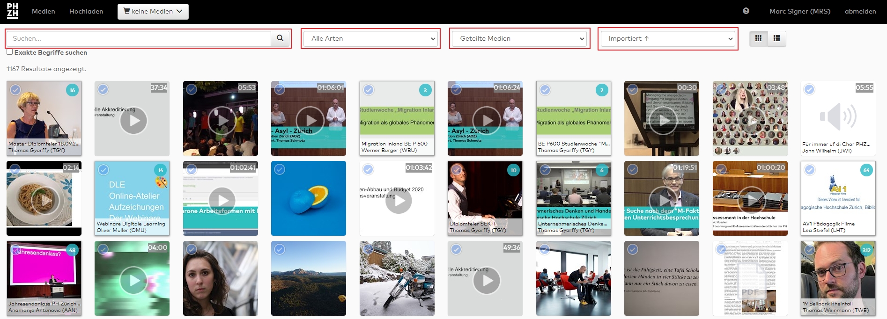Open the Hochladen menu item
The height and width of the screenshot is (319, 887).
pos(86,11)
